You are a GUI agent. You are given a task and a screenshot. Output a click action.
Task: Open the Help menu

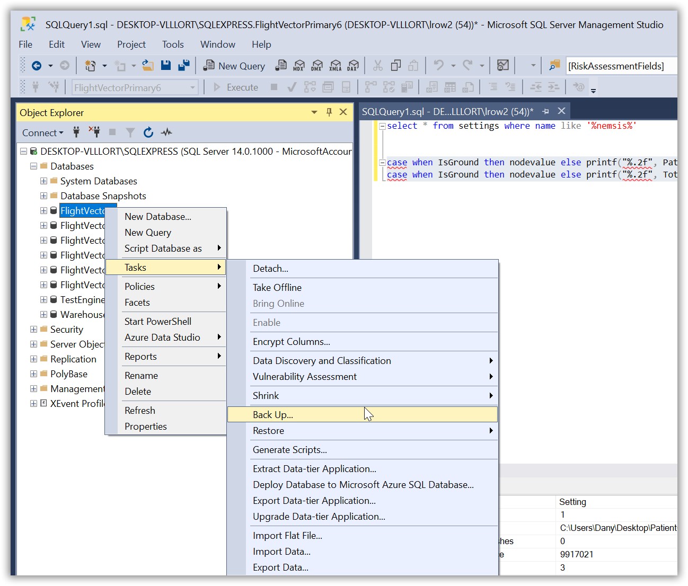coord(261,44)
